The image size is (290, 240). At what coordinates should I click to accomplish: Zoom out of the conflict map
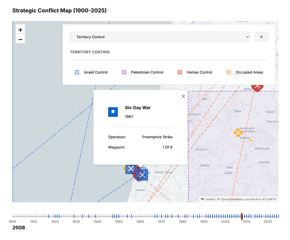(20, 39)
